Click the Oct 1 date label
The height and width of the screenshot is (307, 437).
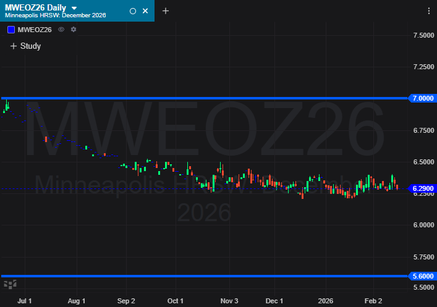coord(176,301)
